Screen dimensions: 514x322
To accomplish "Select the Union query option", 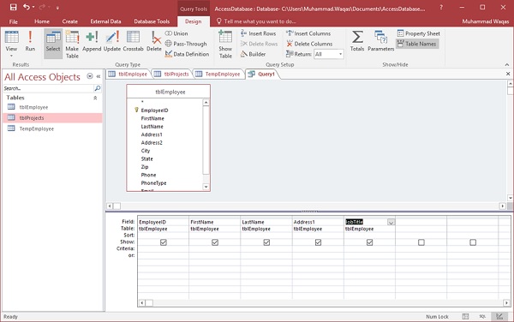I will 176,33.
